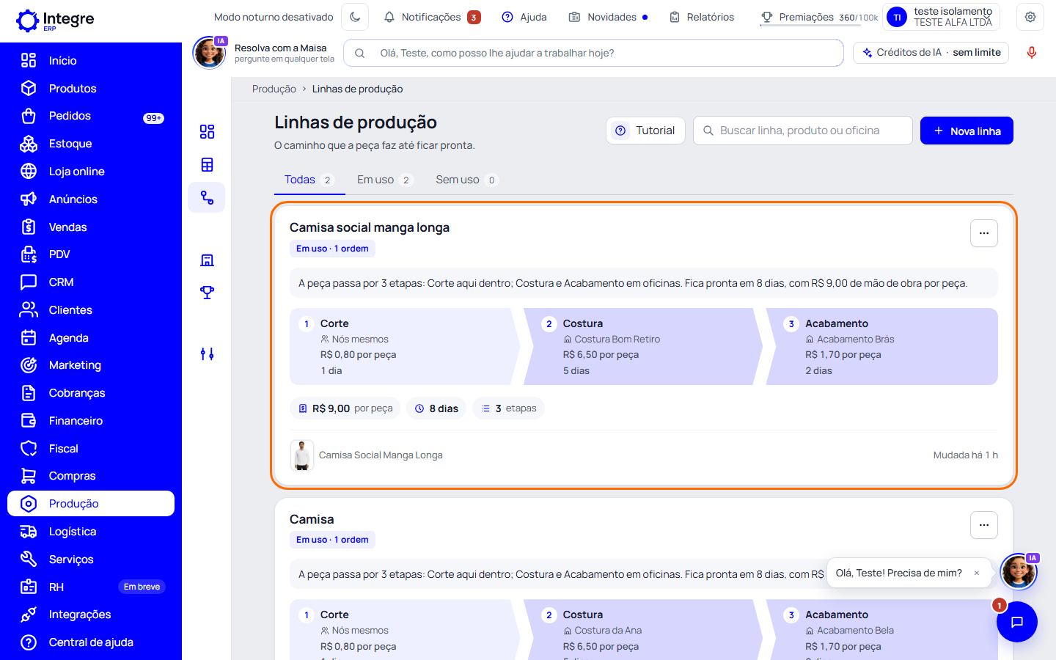Image resolution: width=1056 pixels, height=660 pixels.
Task: Click the 3 etapas chip
Action: [508, 408]
